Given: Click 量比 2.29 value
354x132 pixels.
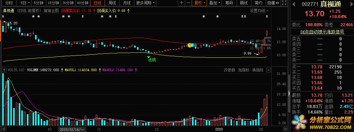Looking at the screenshot, I should [349, 112].
